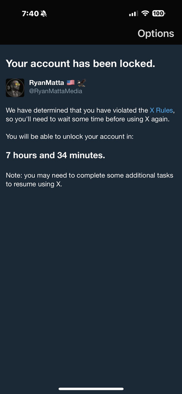This screenshot has width=182, height=394.
Task: Tap the silent mode bell icon
Action: pyautogui.click(x=44, y=14)
